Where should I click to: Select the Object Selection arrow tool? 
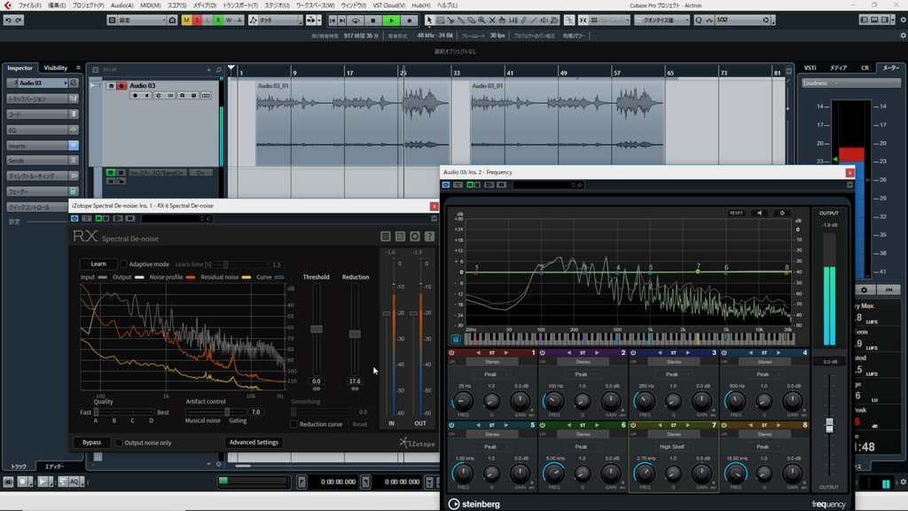click(x=429, y=20)
